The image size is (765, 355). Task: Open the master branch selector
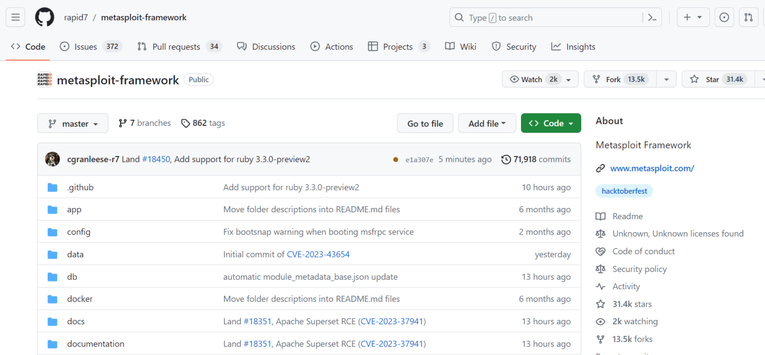[73, 123]
